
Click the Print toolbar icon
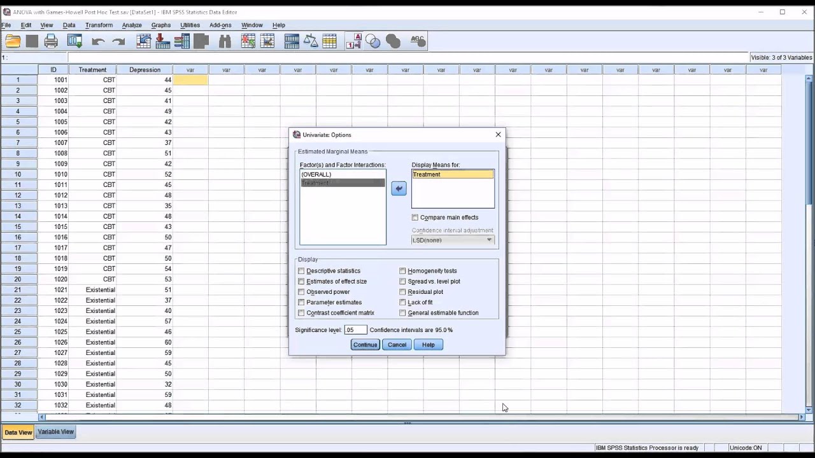tap(51, 41)
